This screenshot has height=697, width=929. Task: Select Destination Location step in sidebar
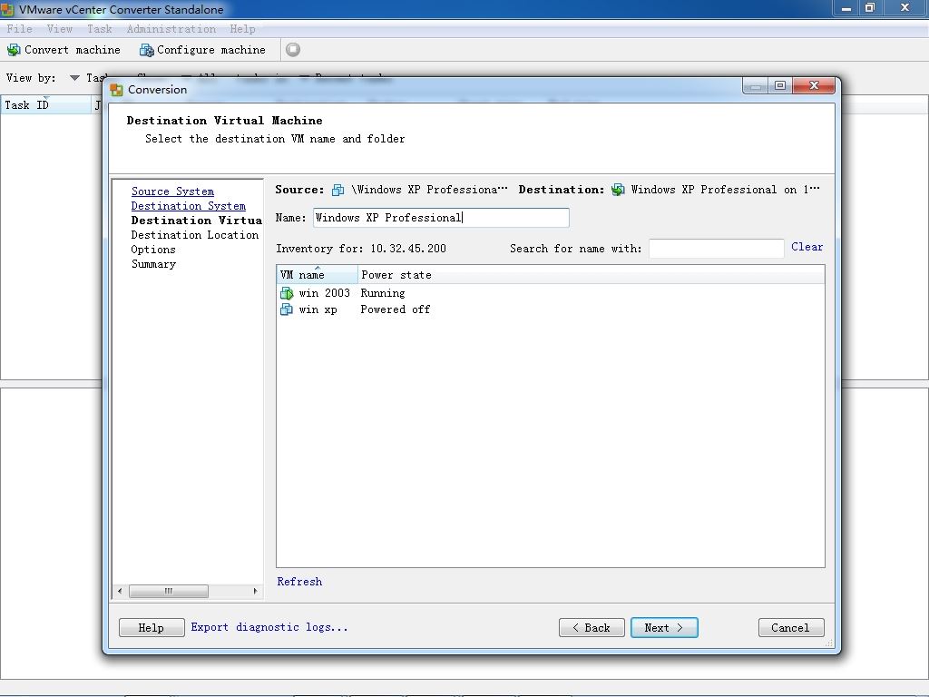(195, 235)
